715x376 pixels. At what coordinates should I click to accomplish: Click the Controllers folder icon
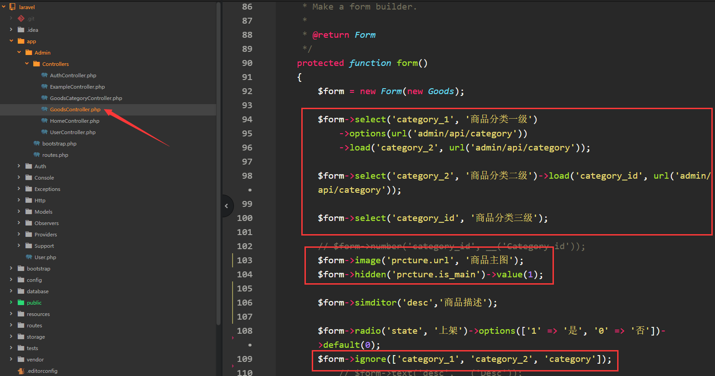point(36,64)
